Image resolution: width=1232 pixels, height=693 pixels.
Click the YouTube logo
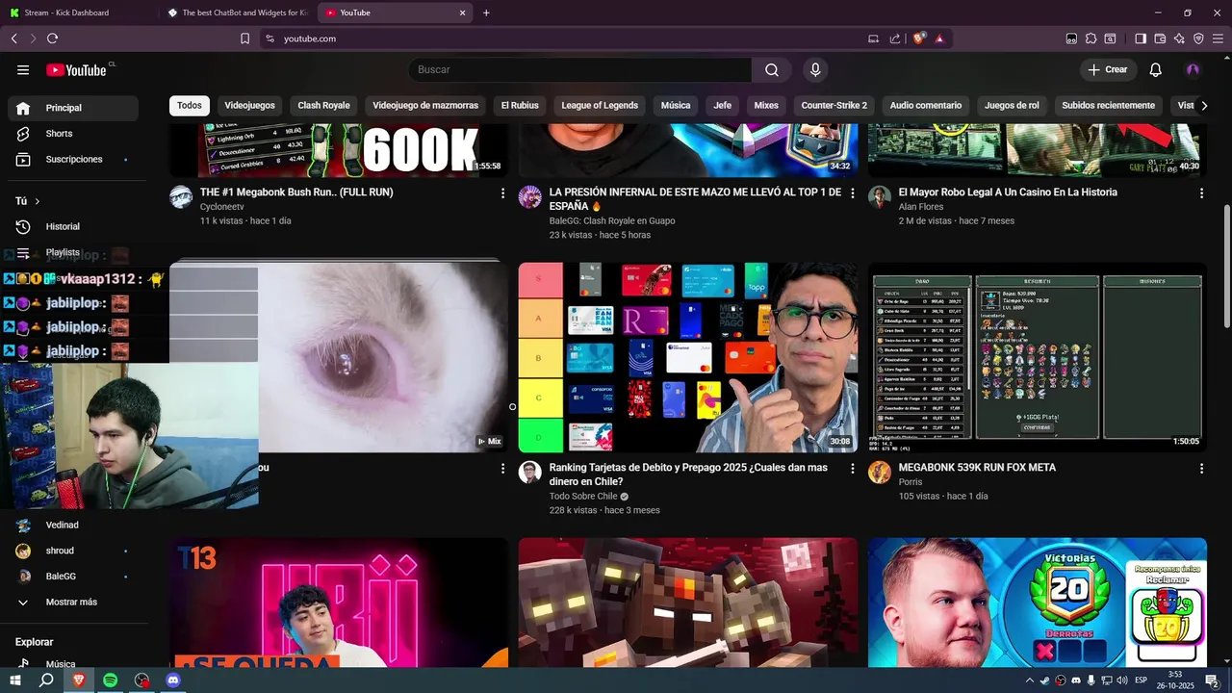coord(77,69)
